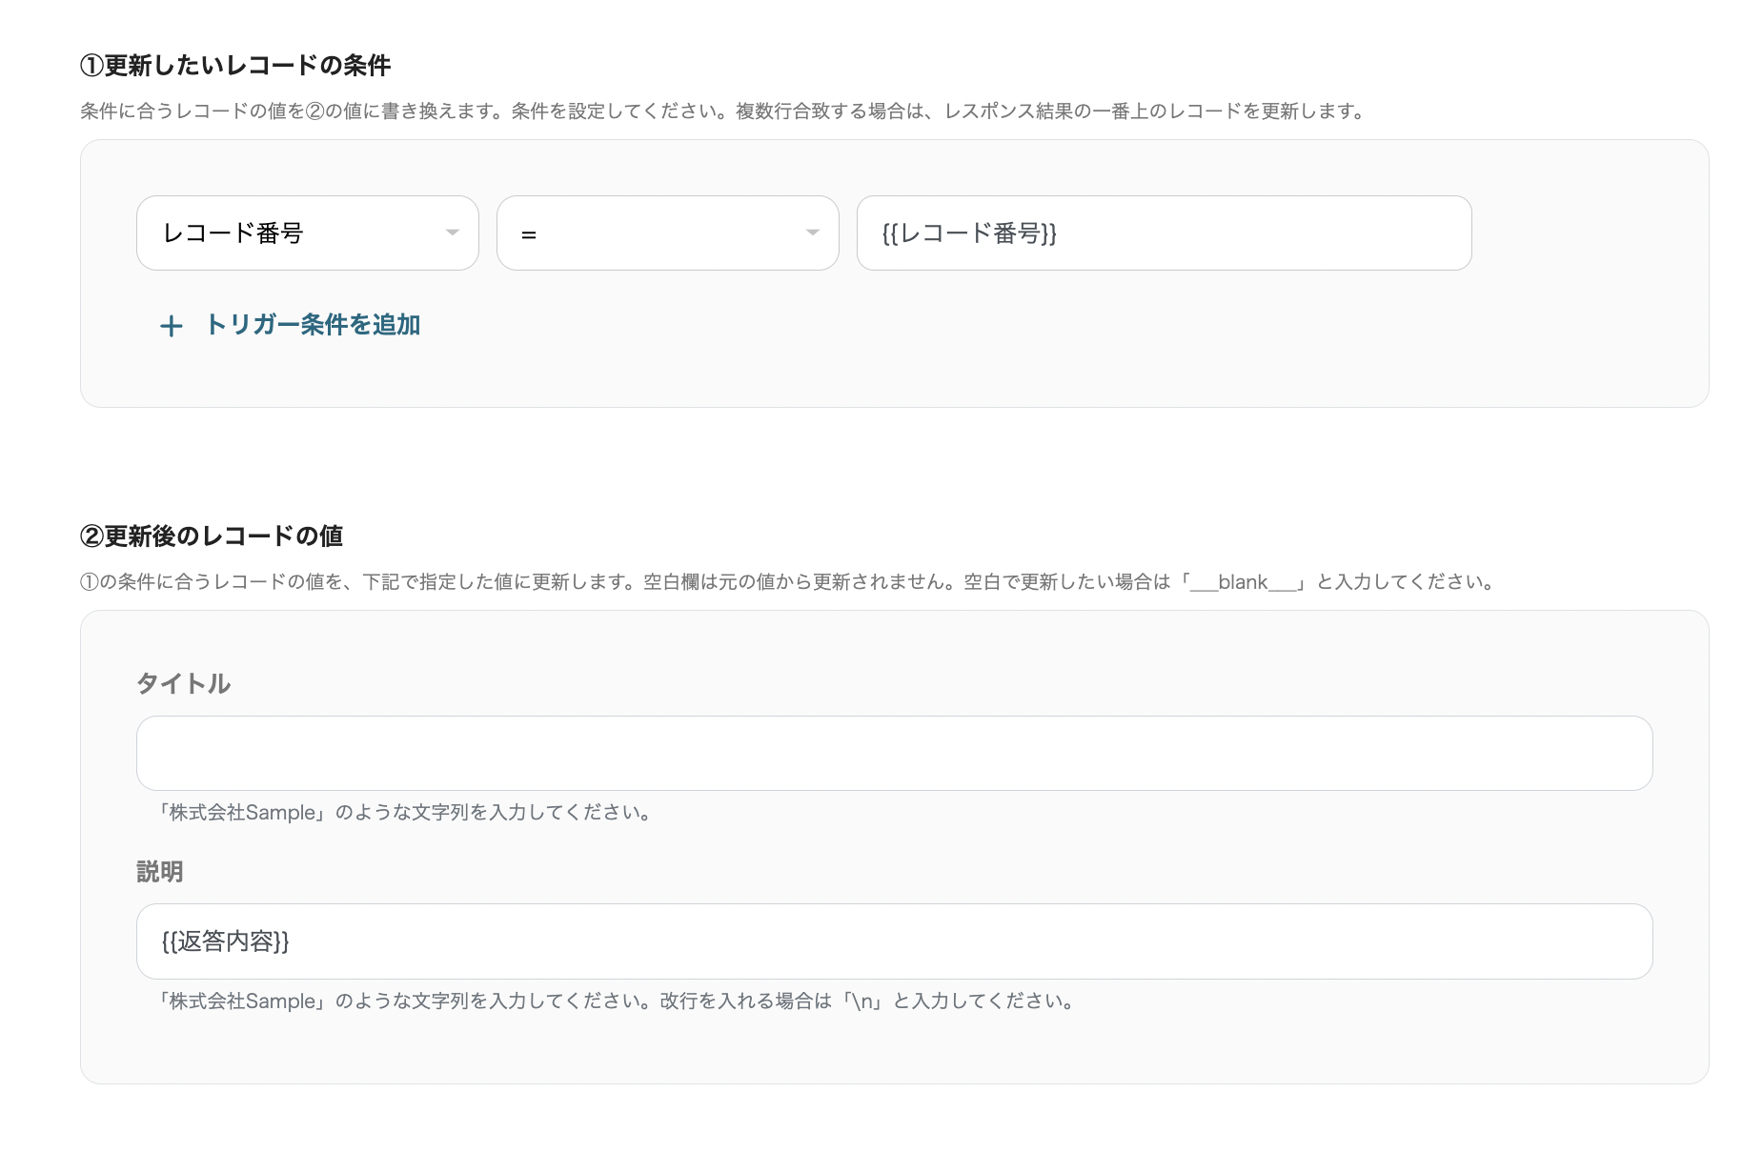Click the タイトル field label
1763x1153 pixels.
coord(184,683)
